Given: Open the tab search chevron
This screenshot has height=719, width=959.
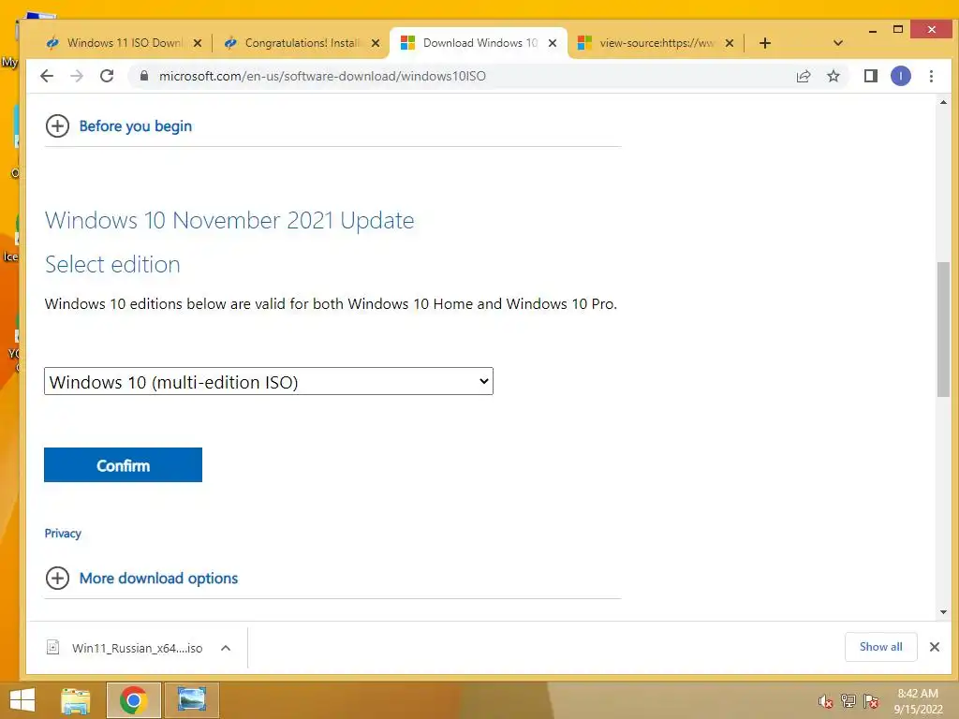Looking at the screenshot, I should coord(838,43).
